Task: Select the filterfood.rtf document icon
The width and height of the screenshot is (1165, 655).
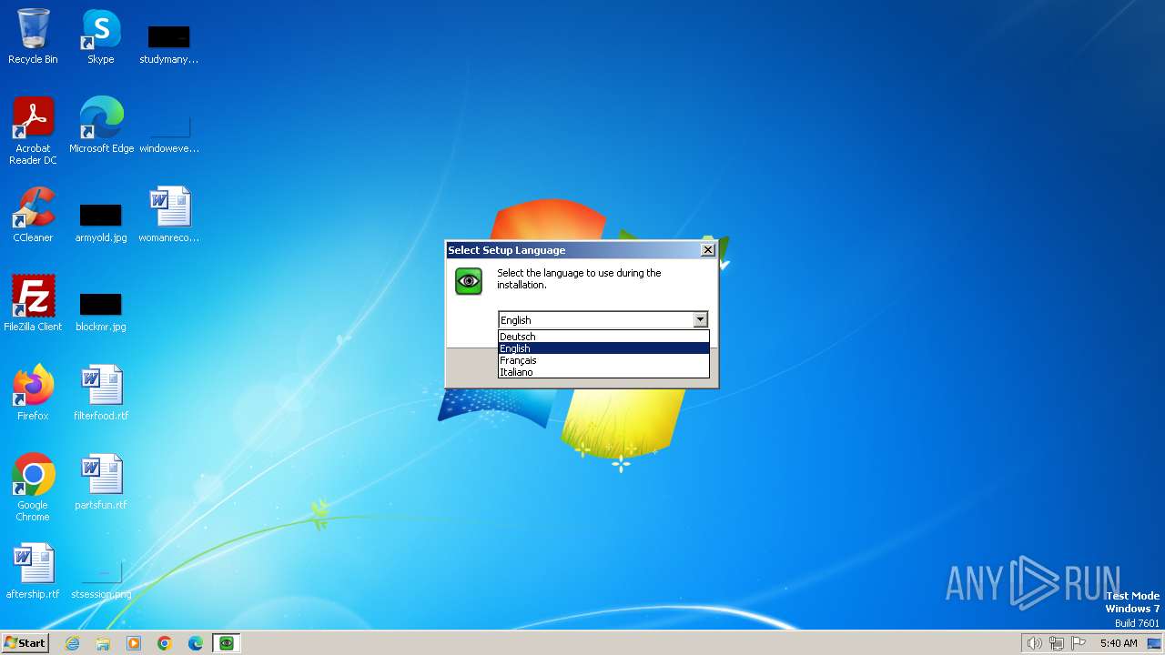Action: pyautogui.click(x=101, y=393)
